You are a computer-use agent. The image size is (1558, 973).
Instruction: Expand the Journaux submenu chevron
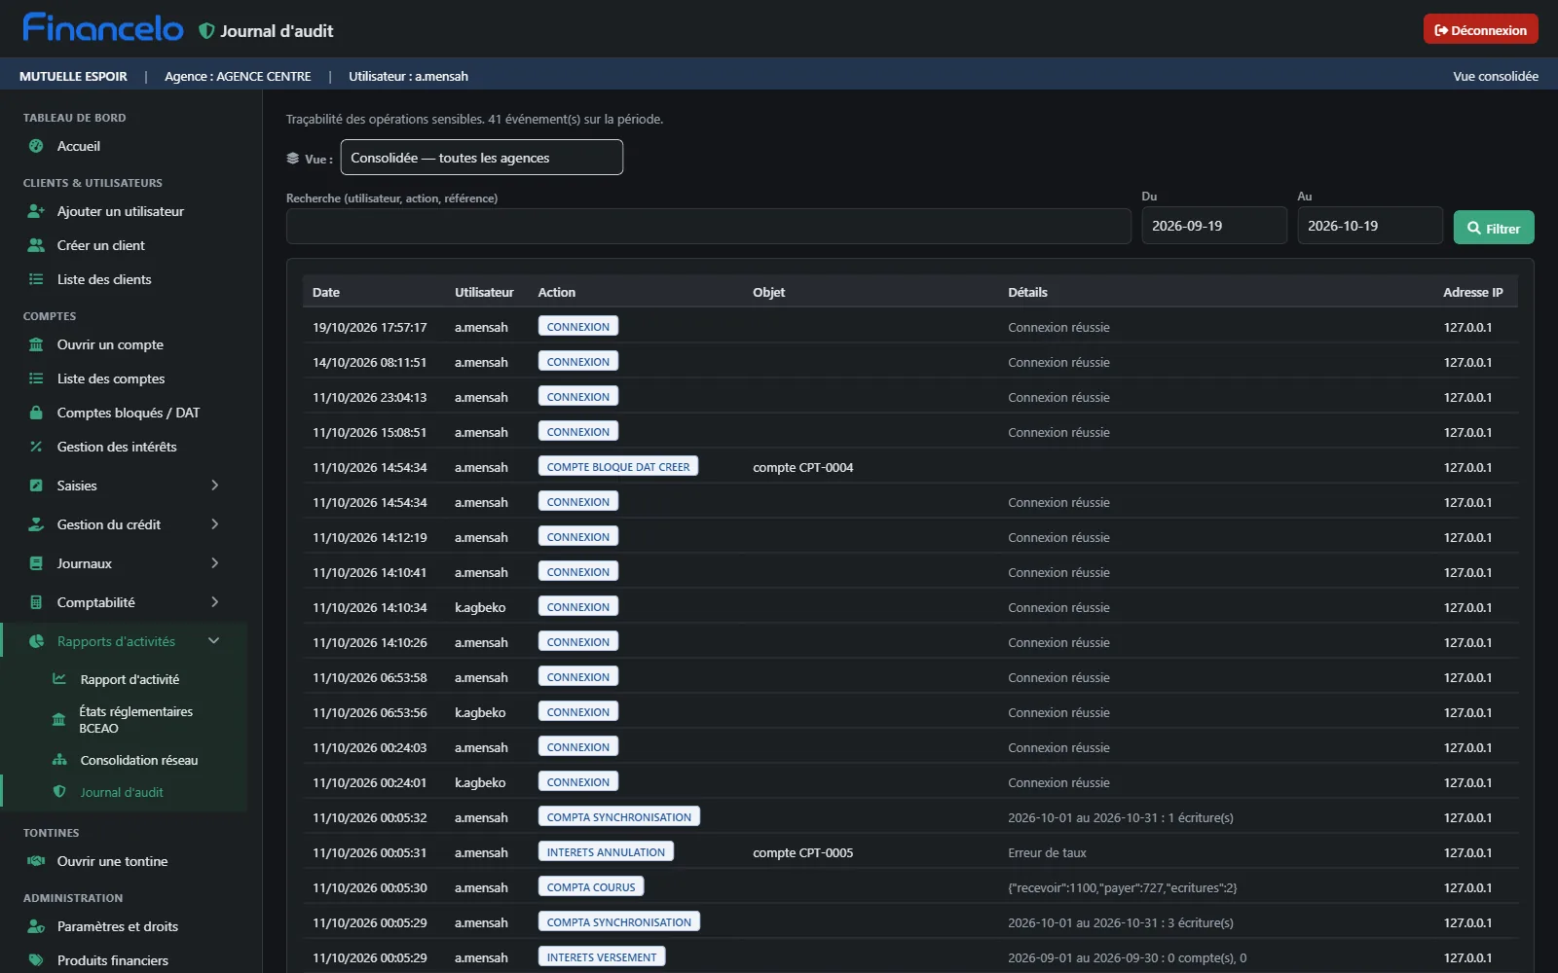tap(215, 563)
